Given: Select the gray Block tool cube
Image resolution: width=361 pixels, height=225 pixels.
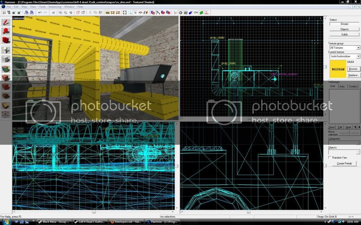Looking at the screenshot, I should pos(6,59).
